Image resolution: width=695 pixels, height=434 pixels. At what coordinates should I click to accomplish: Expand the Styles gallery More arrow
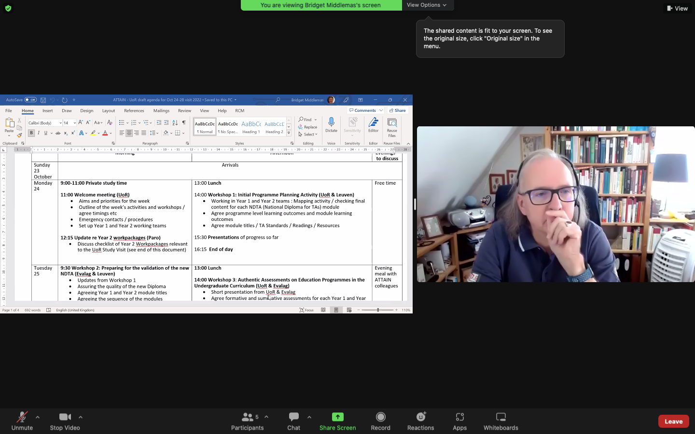pyautogui.click(x=289, y=133)
